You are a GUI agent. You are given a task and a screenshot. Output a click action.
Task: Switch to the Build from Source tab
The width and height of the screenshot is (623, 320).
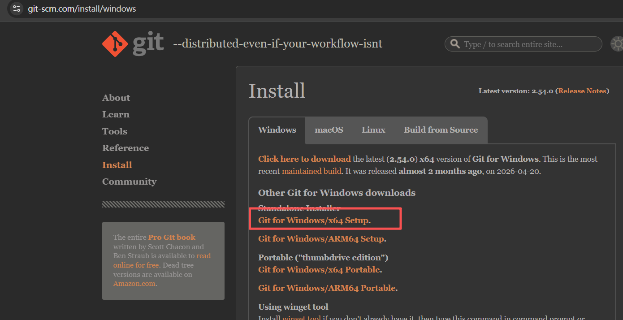point(441,130)
